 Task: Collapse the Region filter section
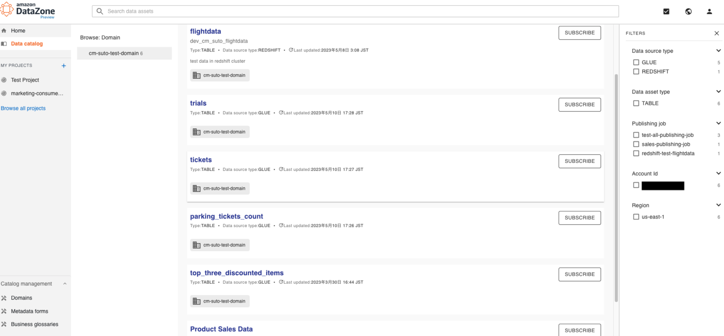[x=718, y=205]
